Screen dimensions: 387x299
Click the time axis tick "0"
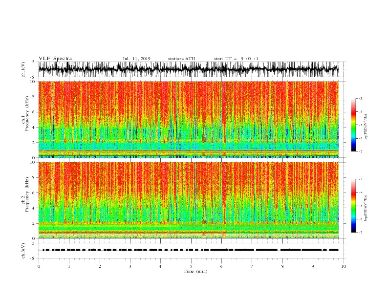click(39, 266)
